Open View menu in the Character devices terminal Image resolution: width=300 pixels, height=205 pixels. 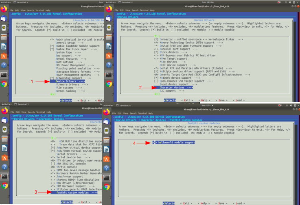click(24, 112)
